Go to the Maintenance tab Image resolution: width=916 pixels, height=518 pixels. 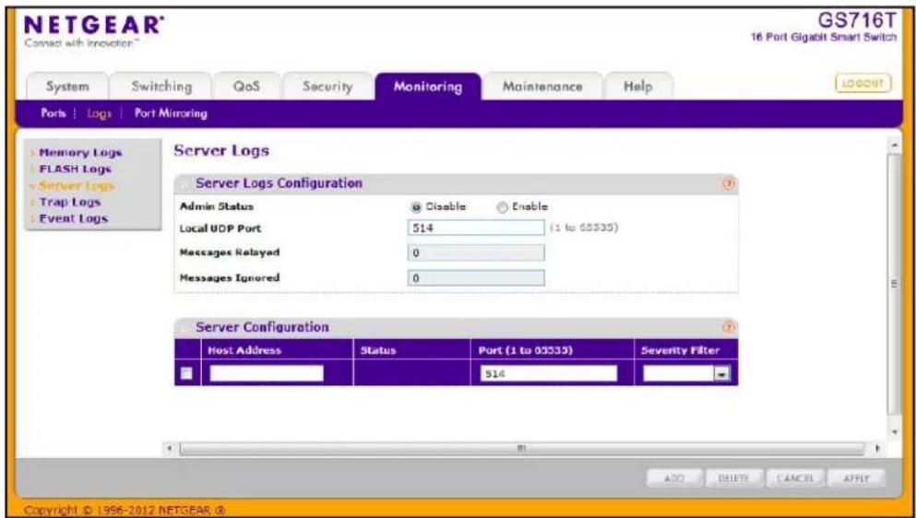point(542,87)
